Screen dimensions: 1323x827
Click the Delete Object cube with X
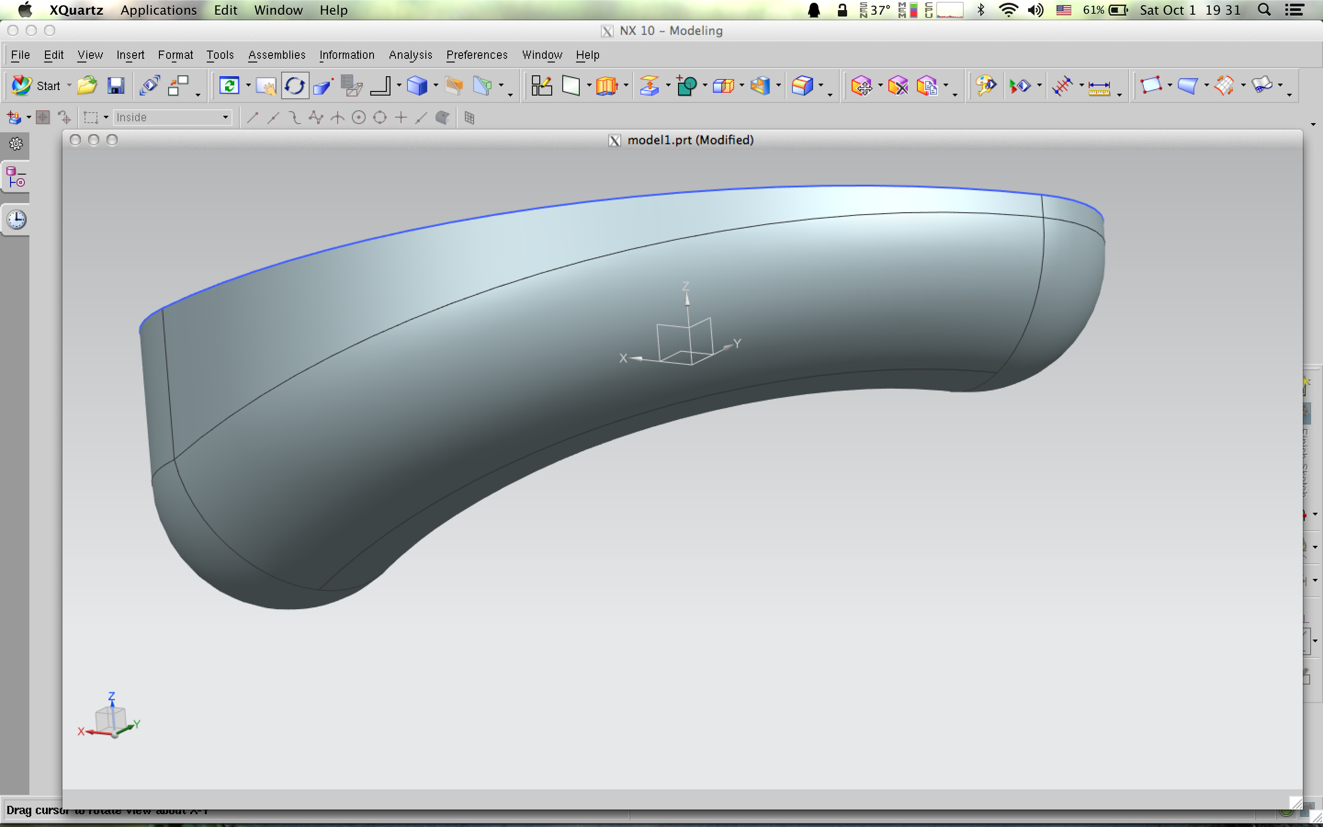pos(898,85)
